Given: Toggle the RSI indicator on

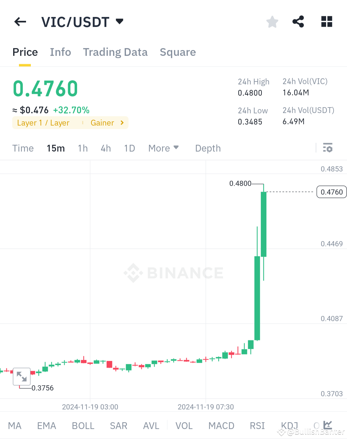Looking at the screenshot, I should click(x=257, y=425).
